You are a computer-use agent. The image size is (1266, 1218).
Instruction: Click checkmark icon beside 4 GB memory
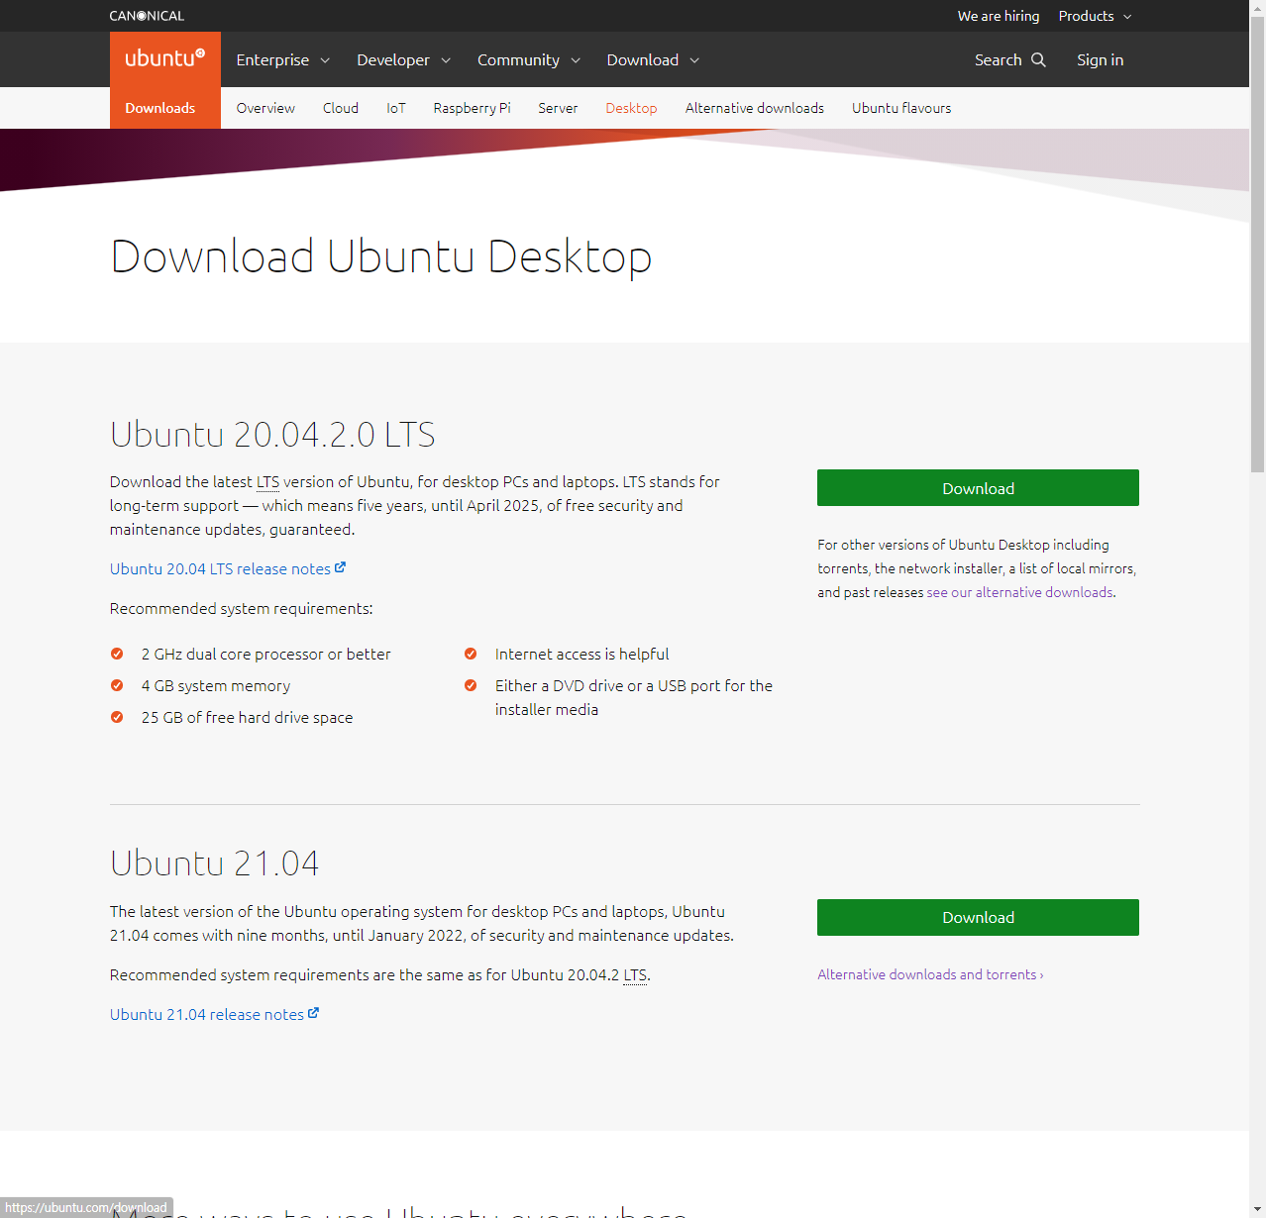(x=117, y=685)
